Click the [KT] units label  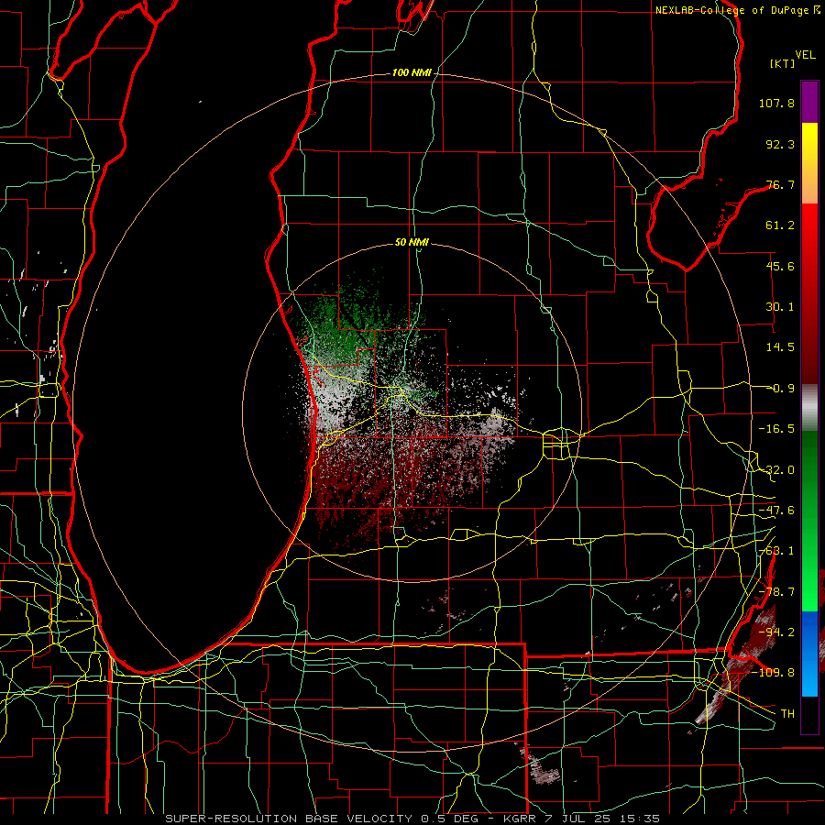click(x=783, y=63)
